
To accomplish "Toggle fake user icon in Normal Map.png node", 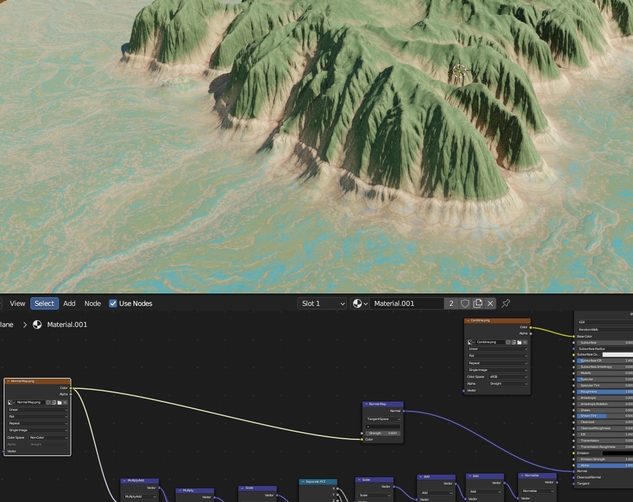I will coord(48,402).
